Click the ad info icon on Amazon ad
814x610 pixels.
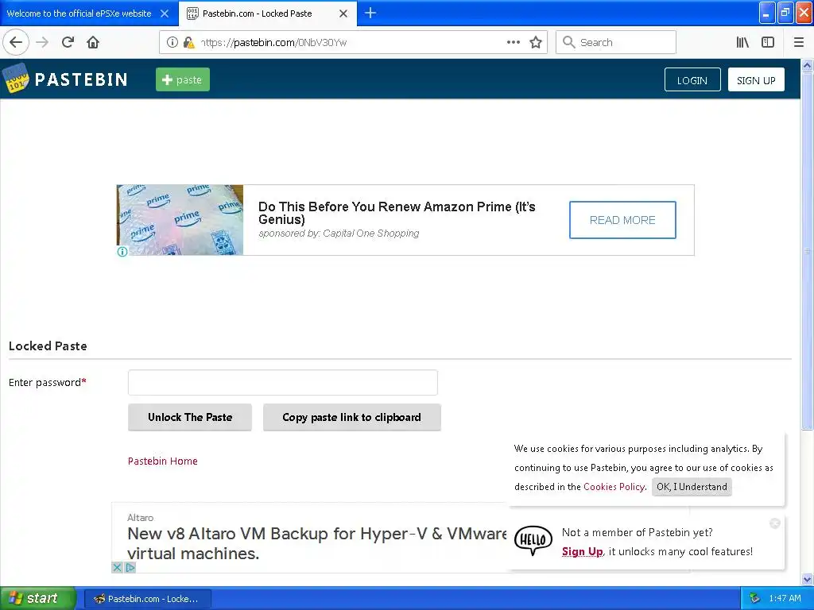pyautogui.click(x=122, y=252)
